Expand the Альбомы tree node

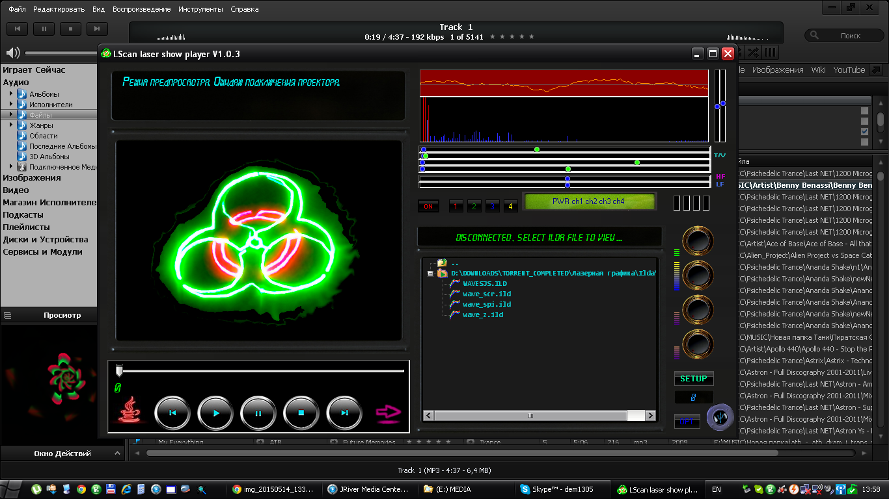click(x=11, y=94)
